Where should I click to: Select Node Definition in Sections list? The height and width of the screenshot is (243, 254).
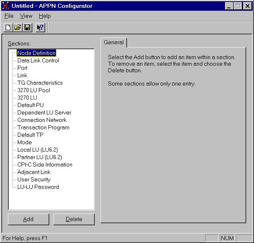click(36, 53)
